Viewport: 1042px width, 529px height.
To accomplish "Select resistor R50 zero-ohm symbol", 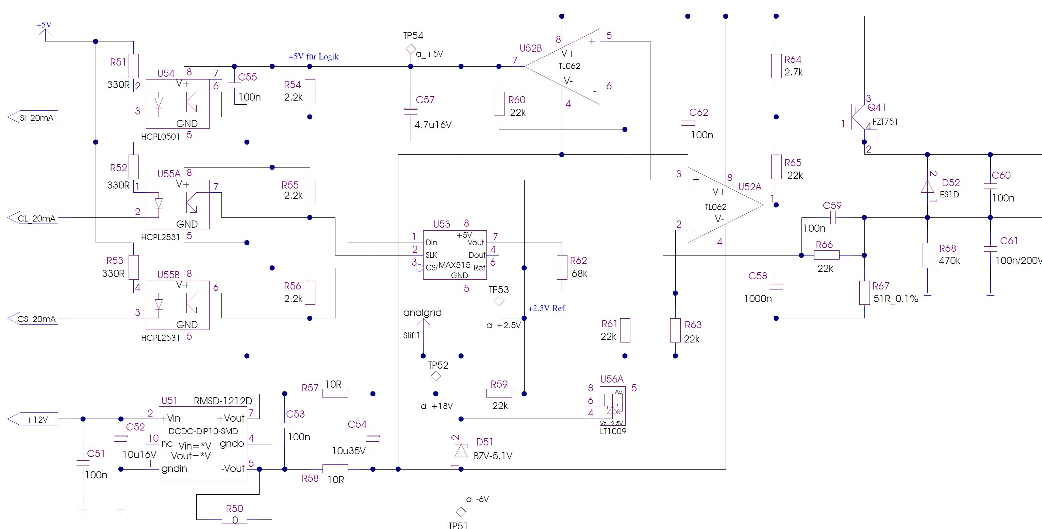I will [x=235, y=519].
